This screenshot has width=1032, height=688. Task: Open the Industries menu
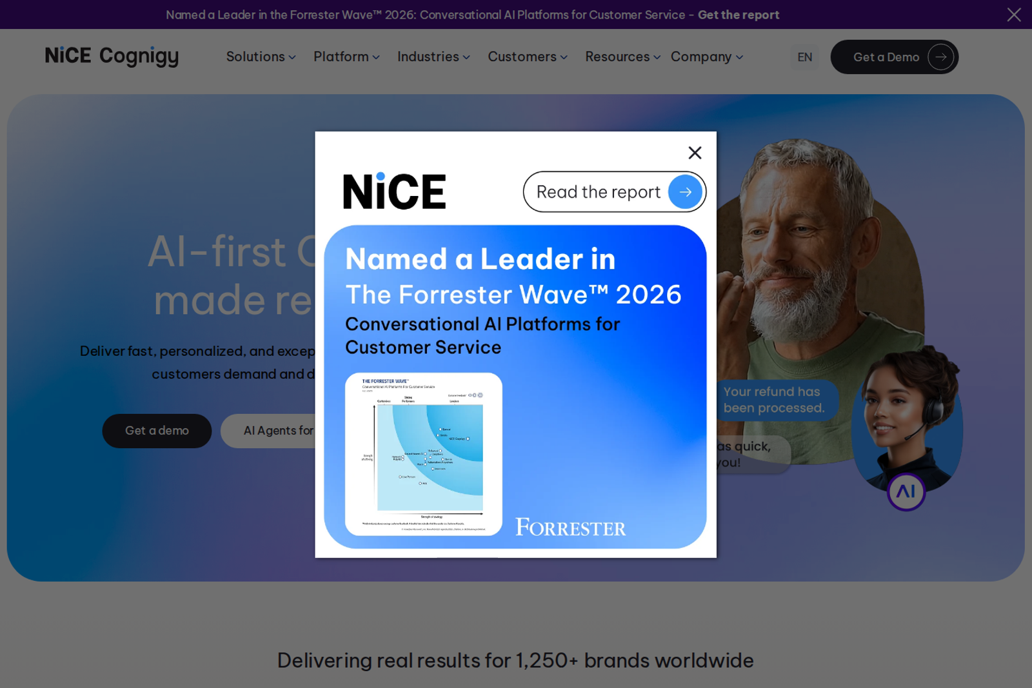click(433, 57)
